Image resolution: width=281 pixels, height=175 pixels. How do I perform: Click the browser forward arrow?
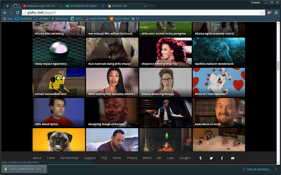point(11,13)
